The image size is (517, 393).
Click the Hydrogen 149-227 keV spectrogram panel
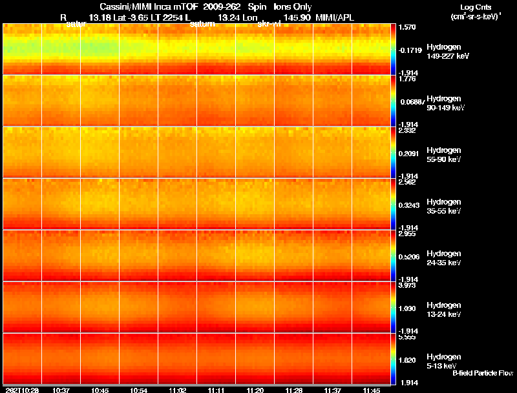pos(197,49)
